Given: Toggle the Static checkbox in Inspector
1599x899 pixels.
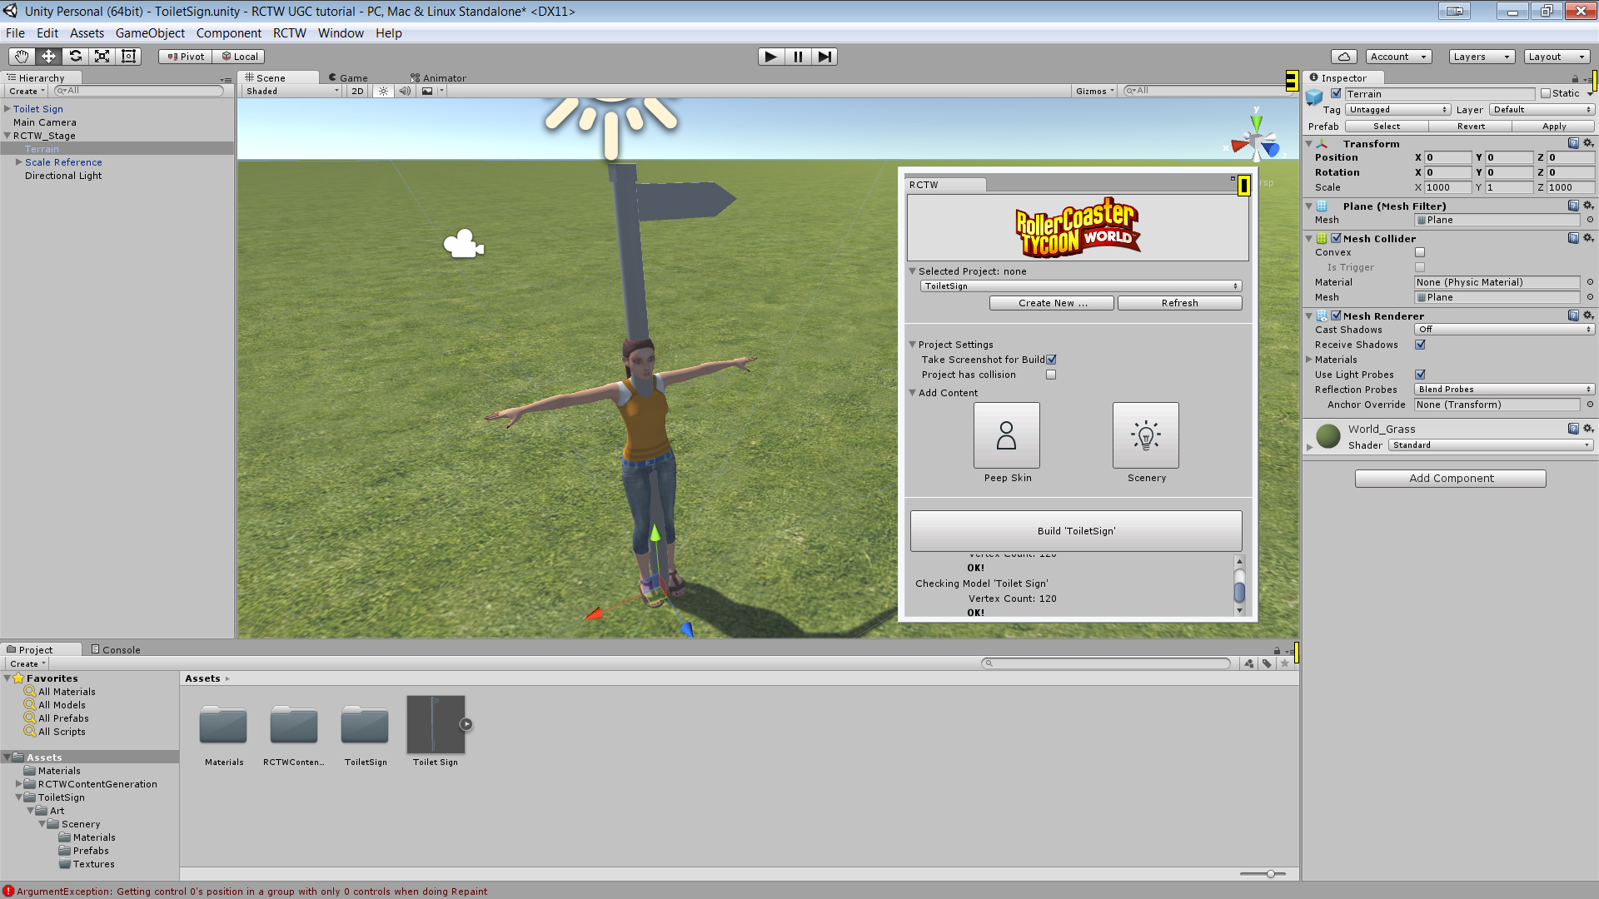Looking at the screenshot, I should pyautogui.click(x=1546, y=94).
